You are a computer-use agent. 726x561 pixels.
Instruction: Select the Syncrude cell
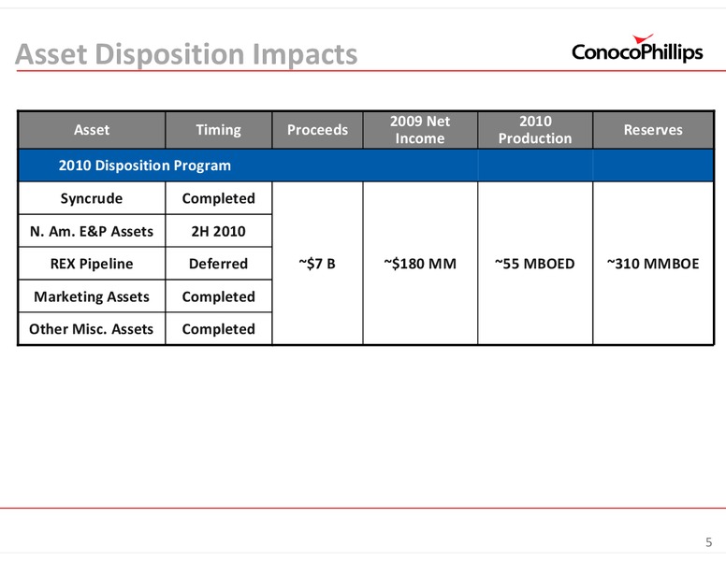pyautogui.click(x=92, y=198)
